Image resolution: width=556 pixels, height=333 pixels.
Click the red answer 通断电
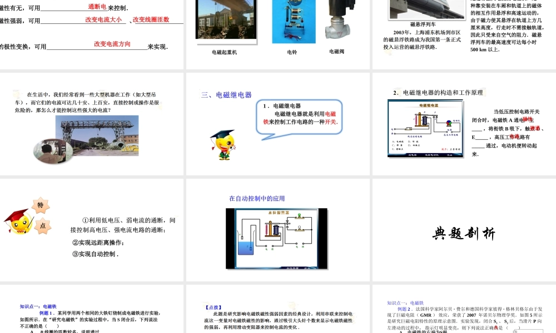pos(97,7)
